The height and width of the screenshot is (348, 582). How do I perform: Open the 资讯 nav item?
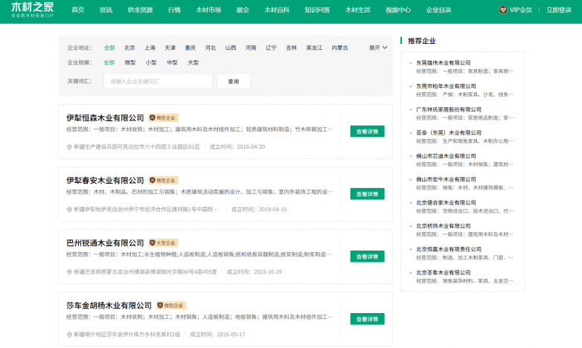106,10
